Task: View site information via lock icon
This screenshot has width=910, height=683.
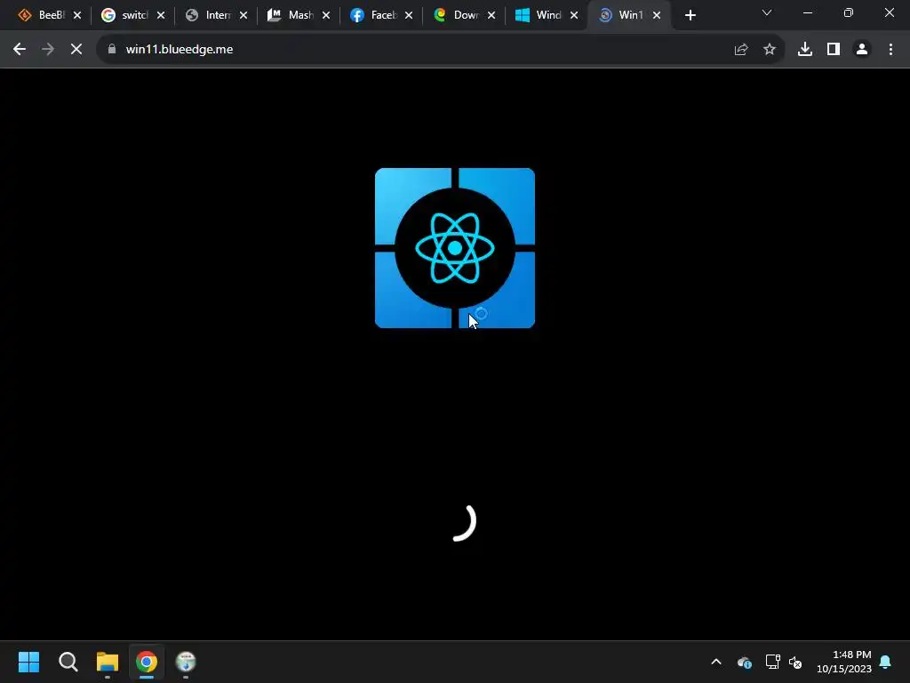Action: pos(112,50)
